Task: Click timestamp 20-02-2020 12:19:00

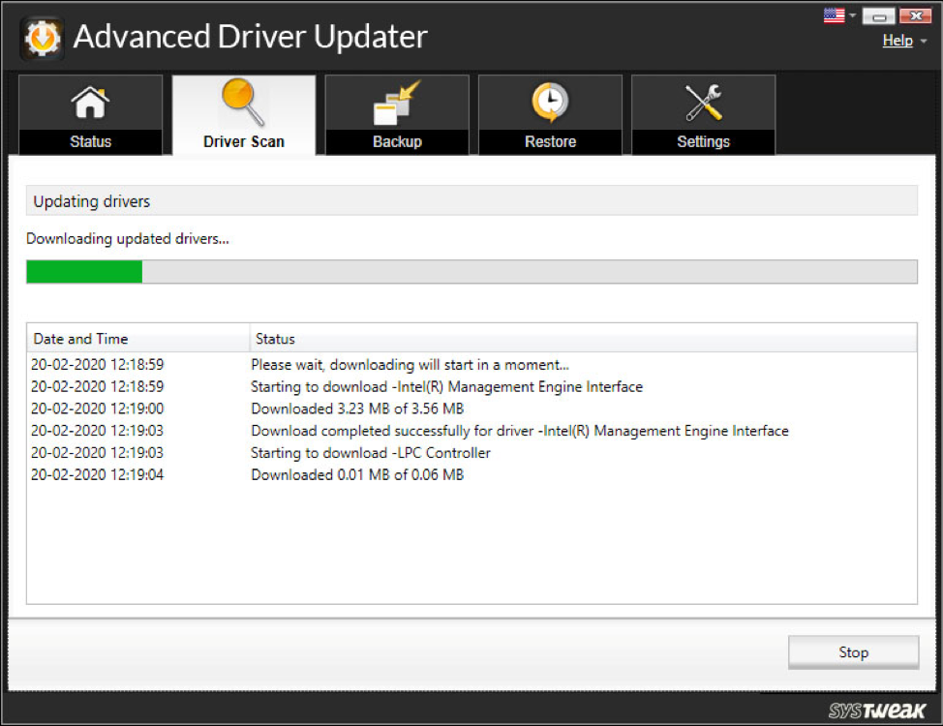Action: 98,409
